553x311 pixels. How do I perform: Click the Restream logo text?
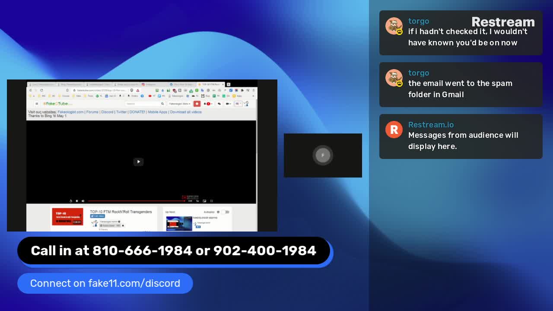tap(503, 22)
